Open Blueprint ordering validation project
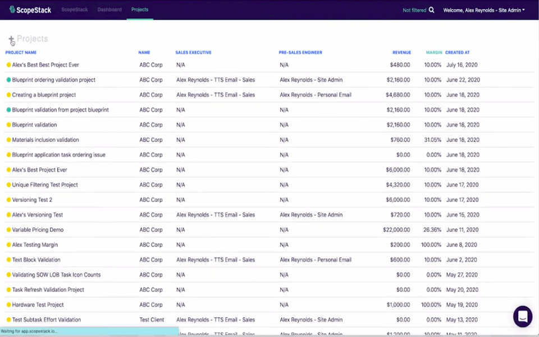 click(x=54, y=80)
